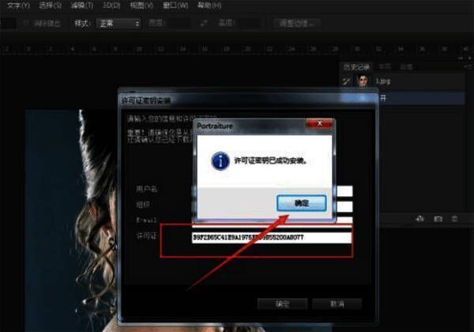Open the 文字(Y) menu

[18, 6]
